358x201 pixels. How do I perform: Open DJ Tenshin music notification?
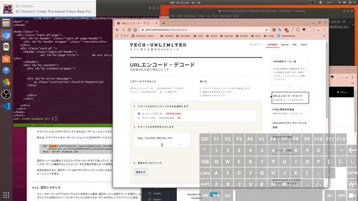coord(48,9)
